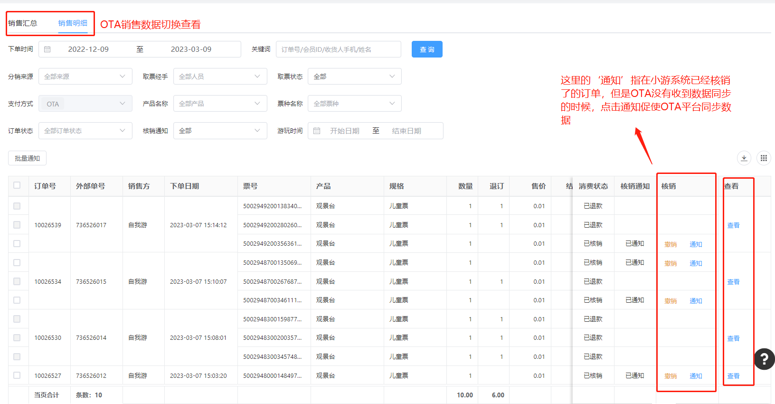Check the box for order 10026527
This screenshot has width=775, height=404.
point(17,375)
